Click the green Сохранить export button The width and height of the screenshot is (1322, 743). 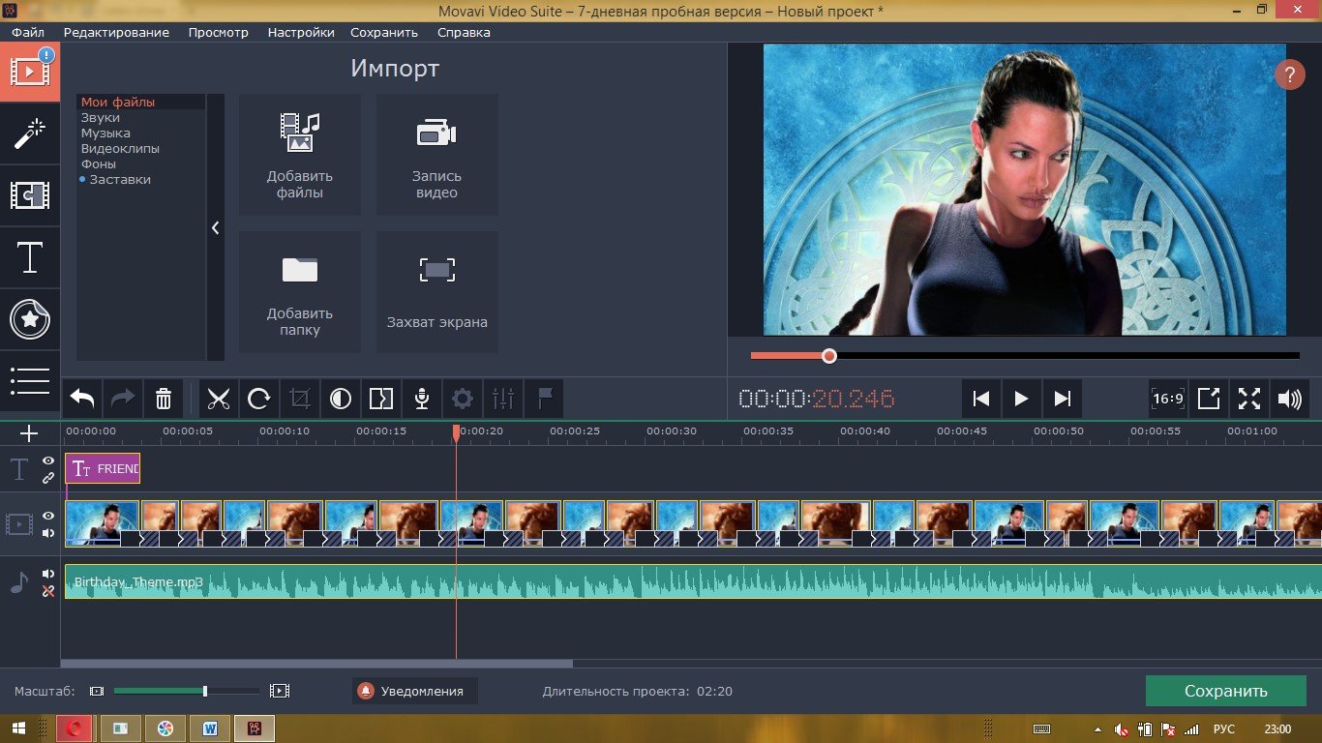click(1225, 691)
